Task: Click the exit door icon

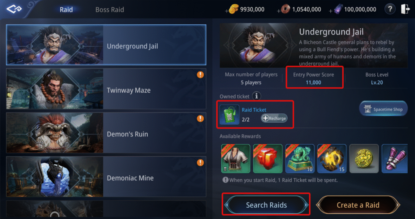Action: click(405, 10)
